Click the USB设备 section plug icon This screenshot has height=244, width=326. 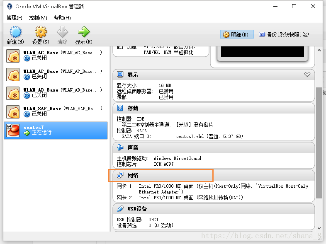tap(120, 209)
